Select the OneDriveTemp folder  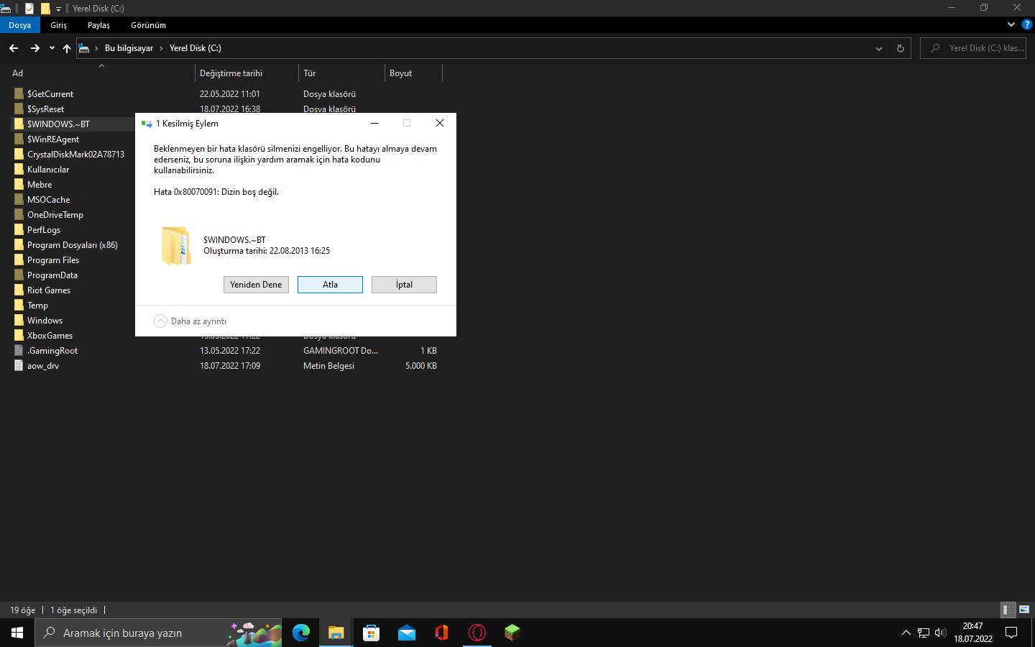tap(55, 215)
